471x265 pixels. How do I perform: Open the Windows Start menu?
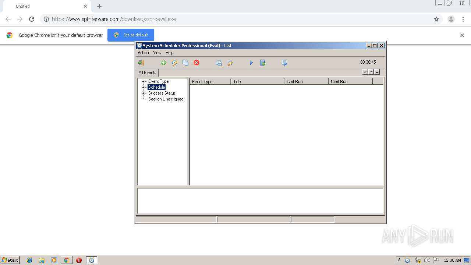tap(10, 260)
